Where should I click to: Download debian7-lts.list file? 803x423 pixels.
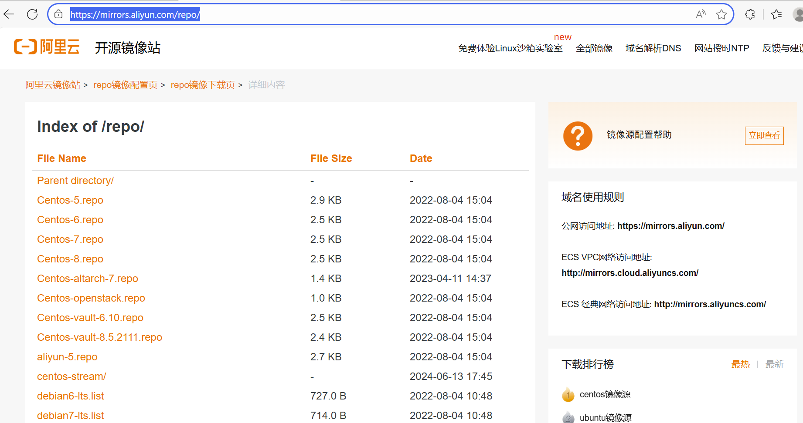click(x=70, y=416)
